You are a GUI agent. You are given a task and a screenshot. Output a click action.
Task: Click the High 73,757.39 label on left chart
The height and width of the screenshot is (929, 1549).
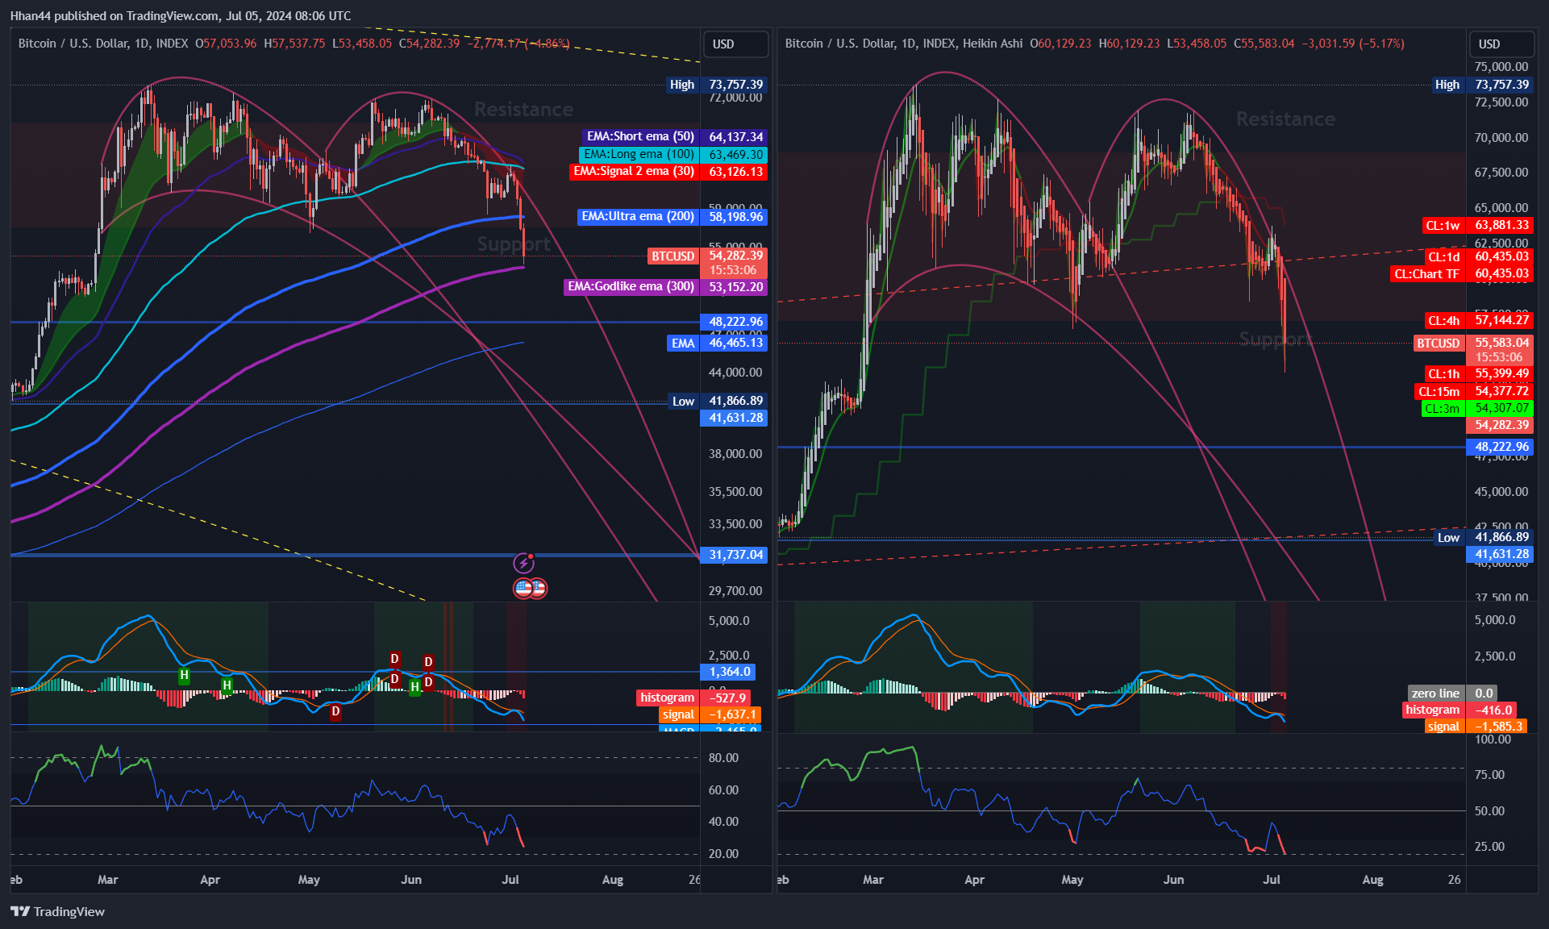[717, 85]
